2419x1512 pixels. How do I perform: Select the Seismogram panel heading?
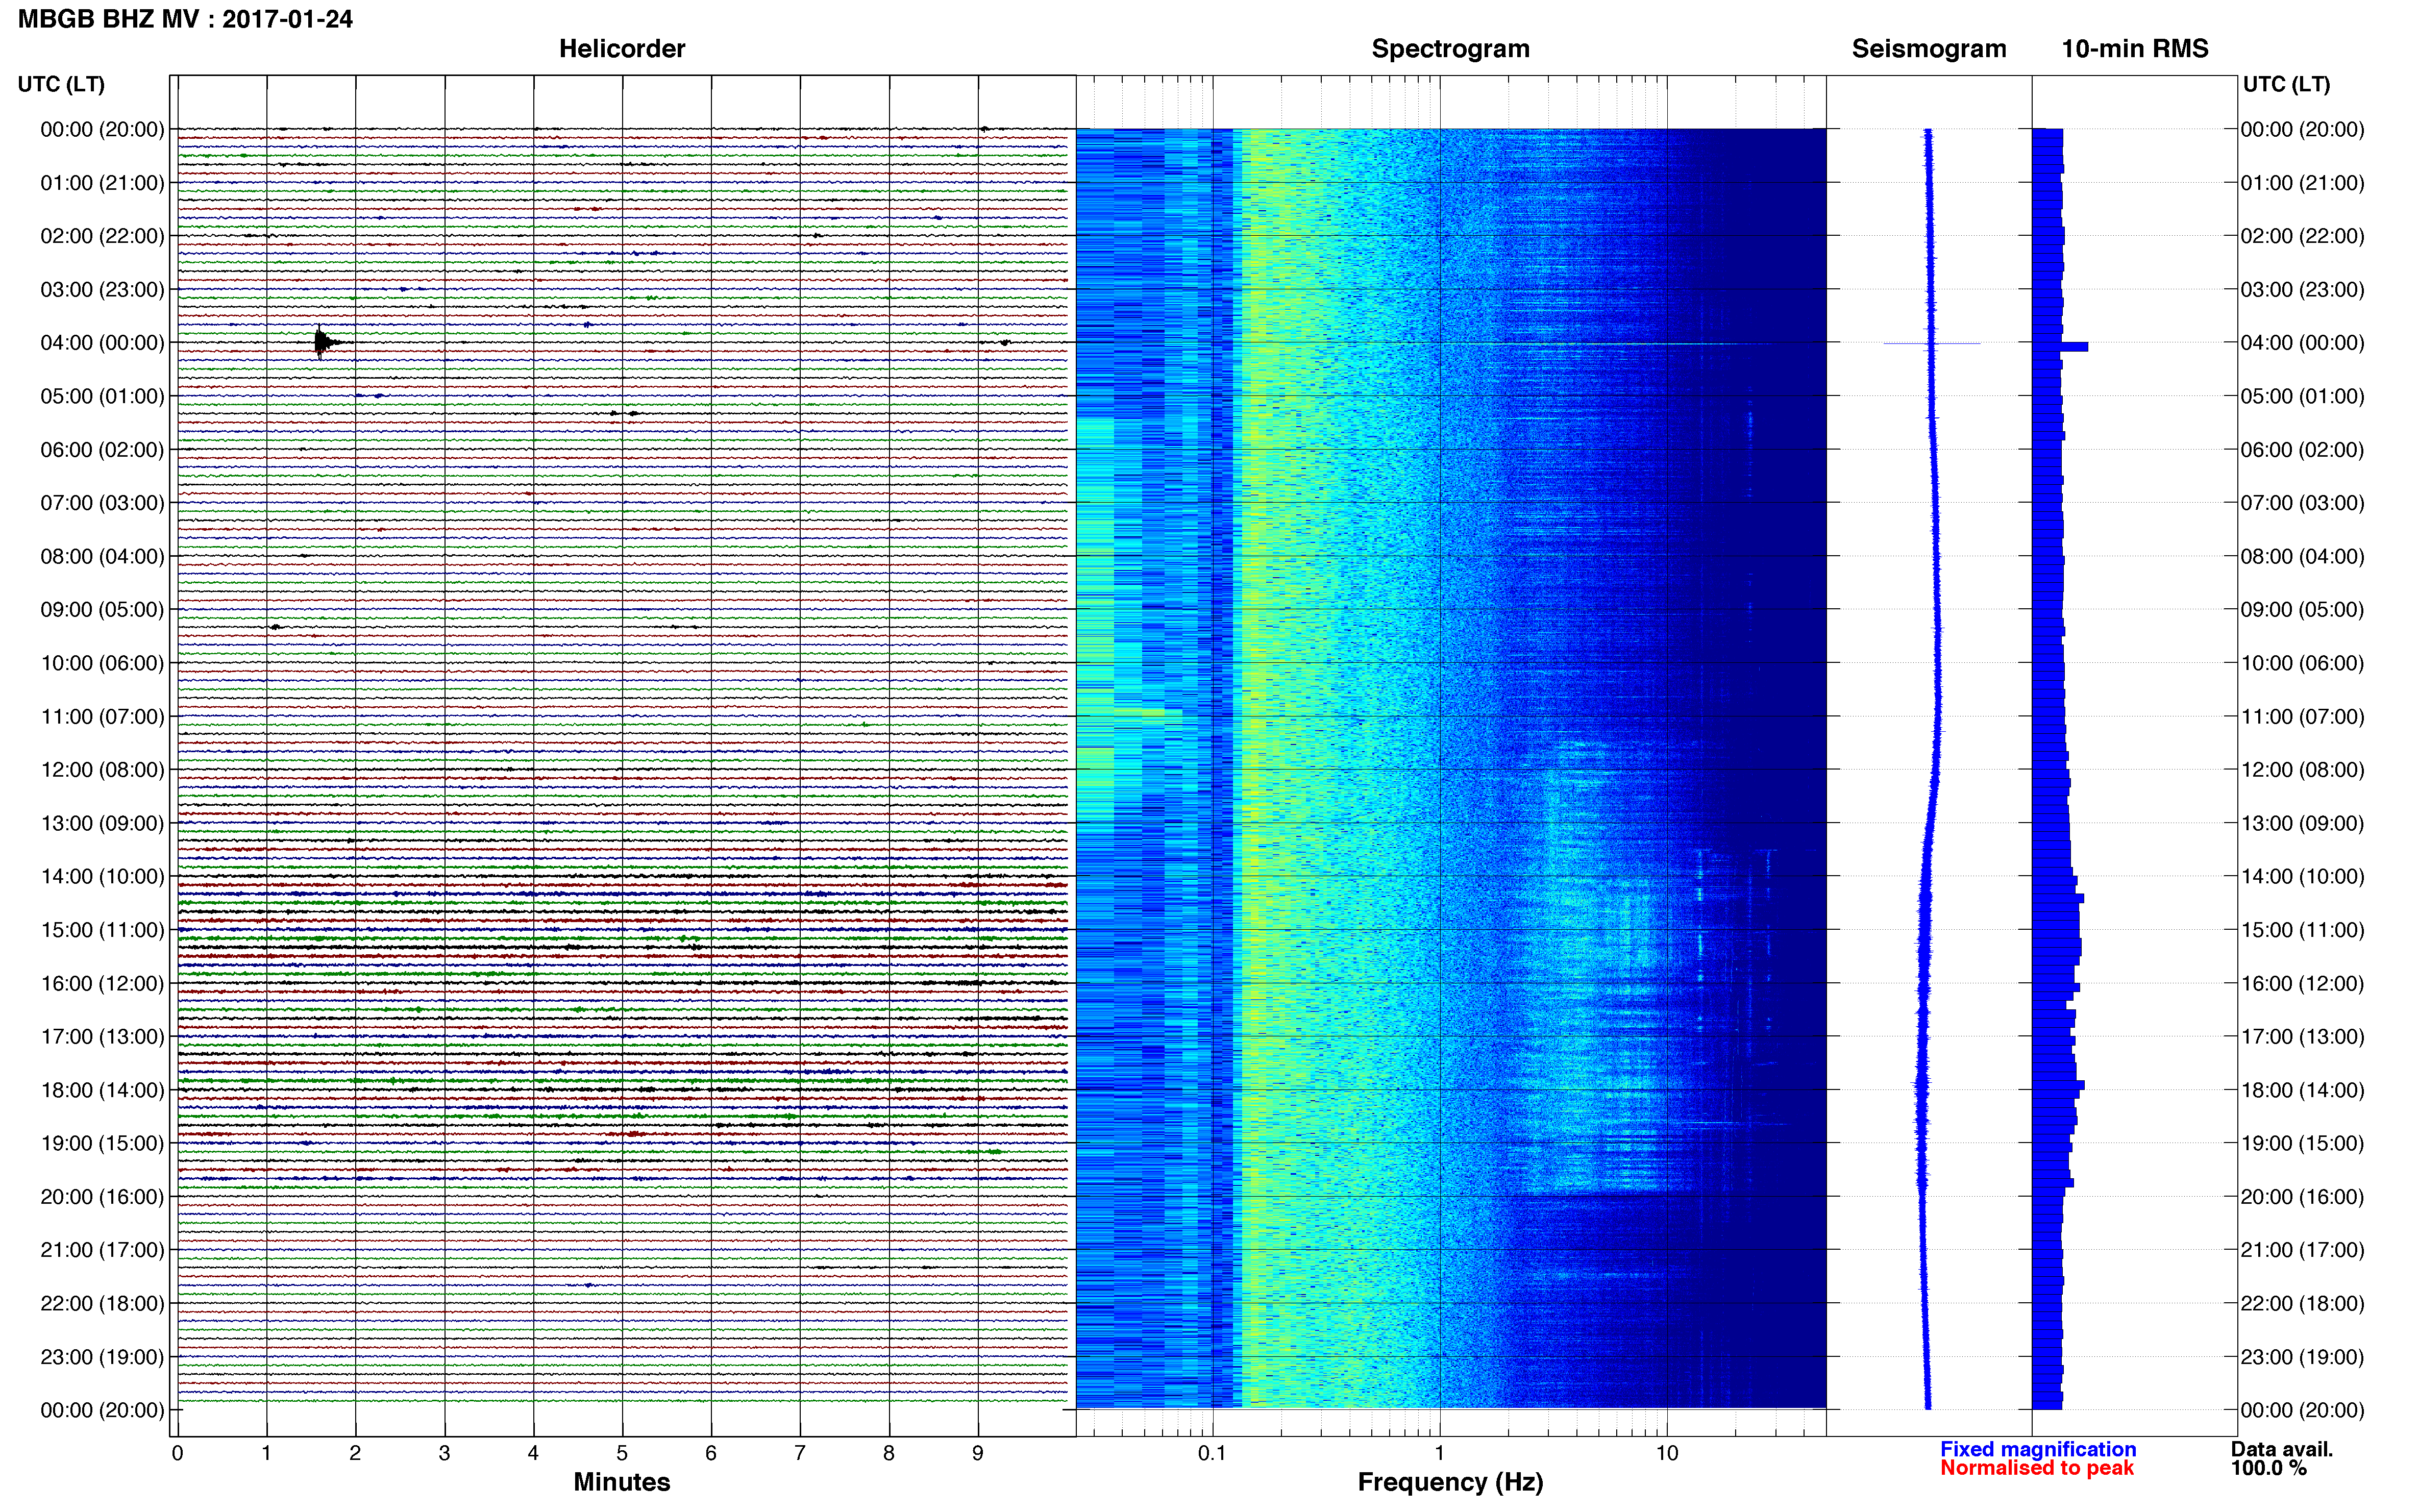(1929, 49)
